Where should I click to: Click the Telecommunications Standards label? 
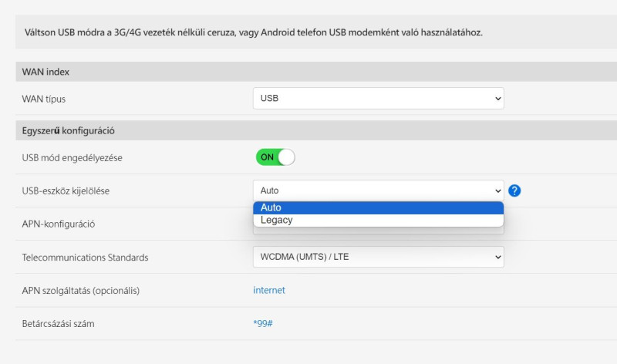coord(85,258)
